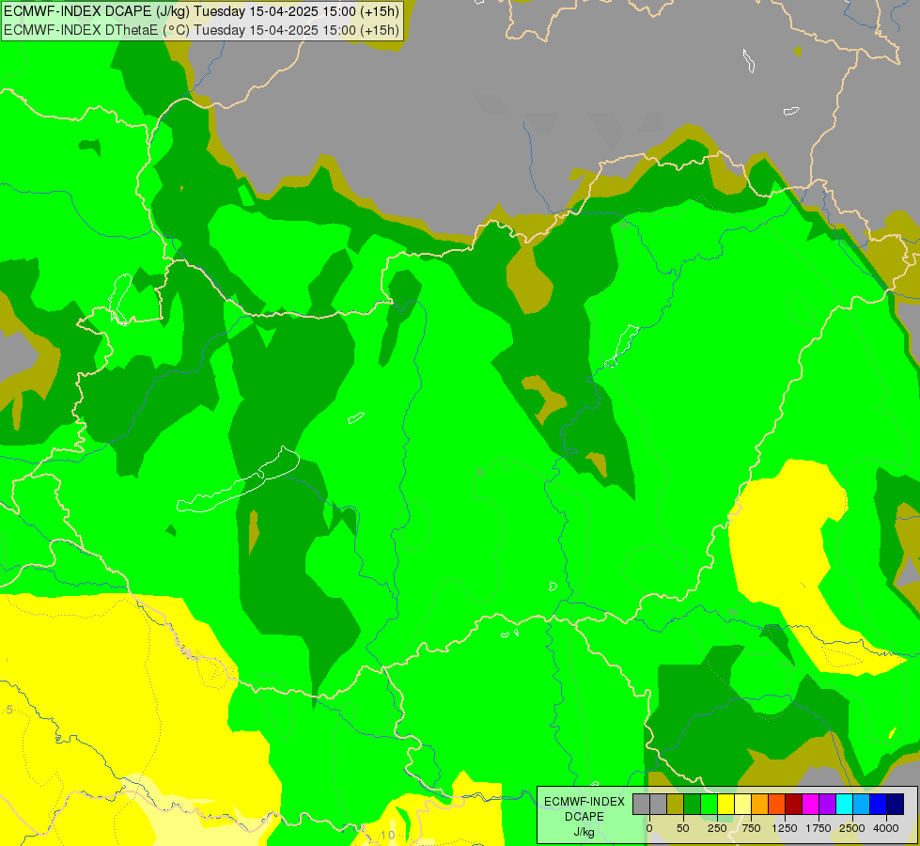Click the legend scale value 0

[649, 828]
